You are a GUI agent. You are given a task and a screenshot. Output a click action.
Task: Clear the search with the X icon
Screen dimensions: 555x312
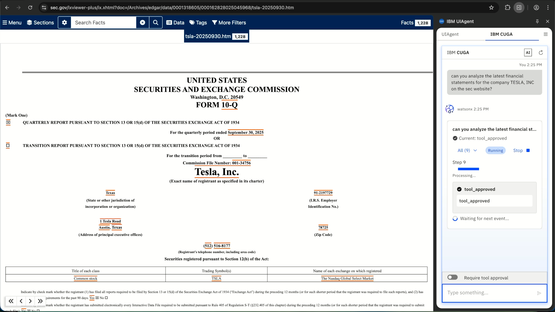click(143, 23)
